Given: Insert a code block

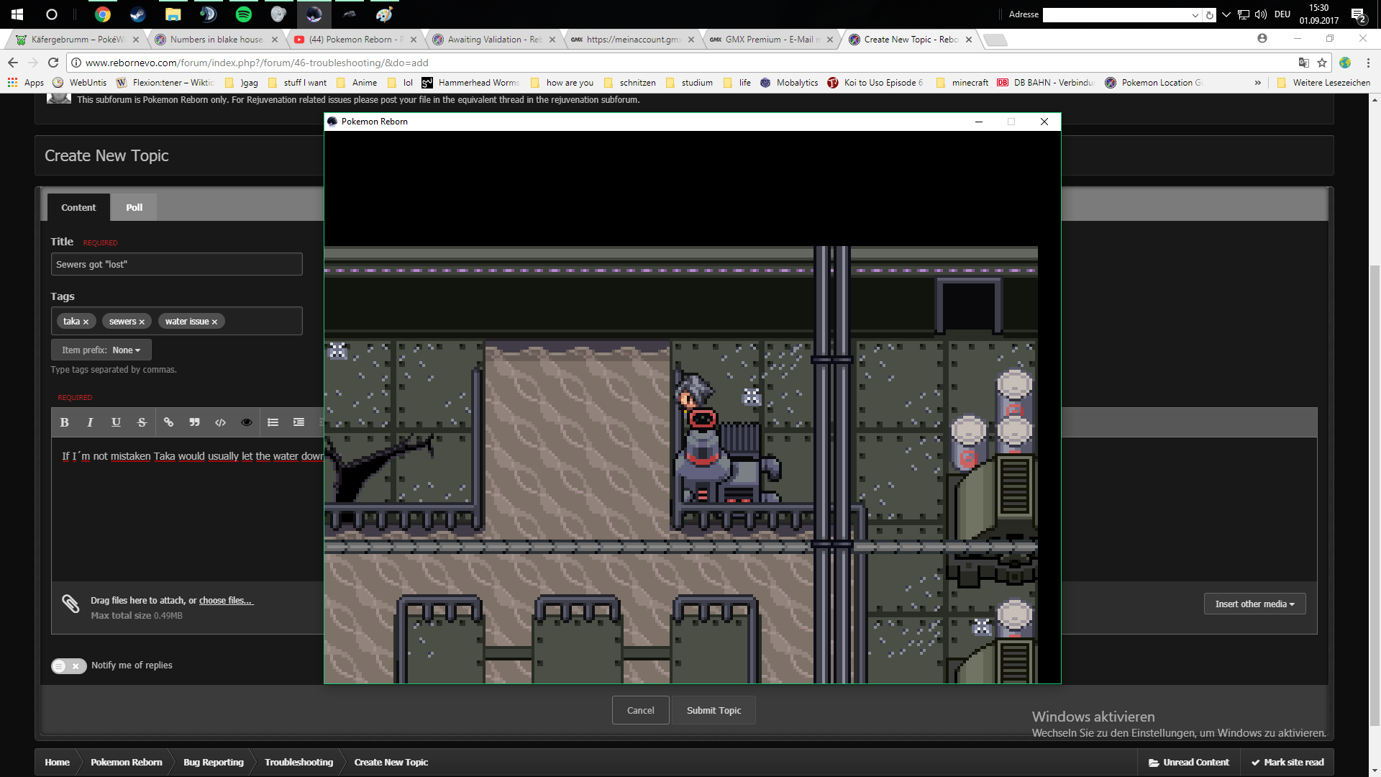Looking at the screenshot, I should (220, 422).
